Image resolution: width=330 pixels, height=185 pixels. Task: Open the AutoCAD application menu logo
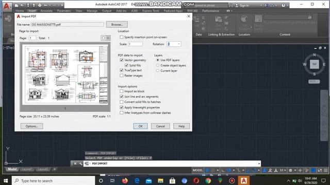coord(7,7)
